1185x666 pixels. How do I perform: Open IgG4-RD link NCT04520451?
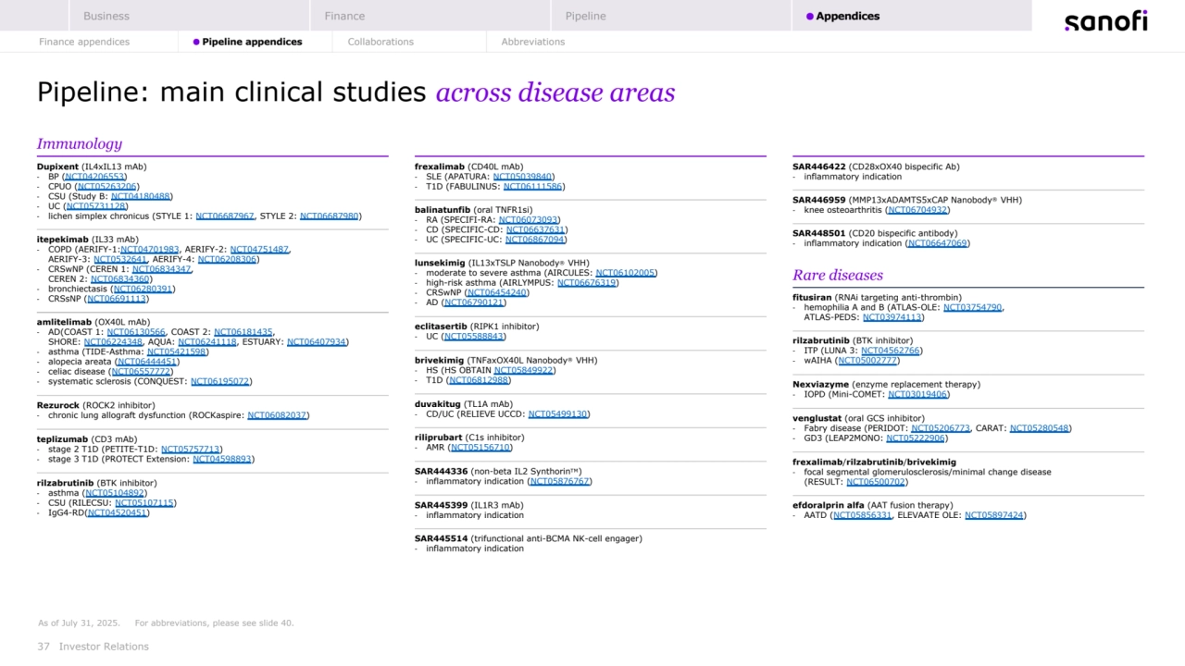coord(117,512)
